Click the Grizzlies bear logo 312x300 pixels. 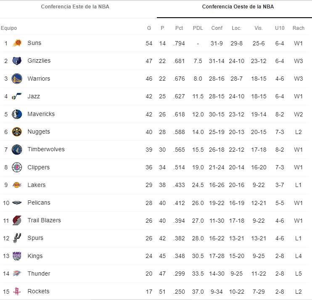(17, 61)
